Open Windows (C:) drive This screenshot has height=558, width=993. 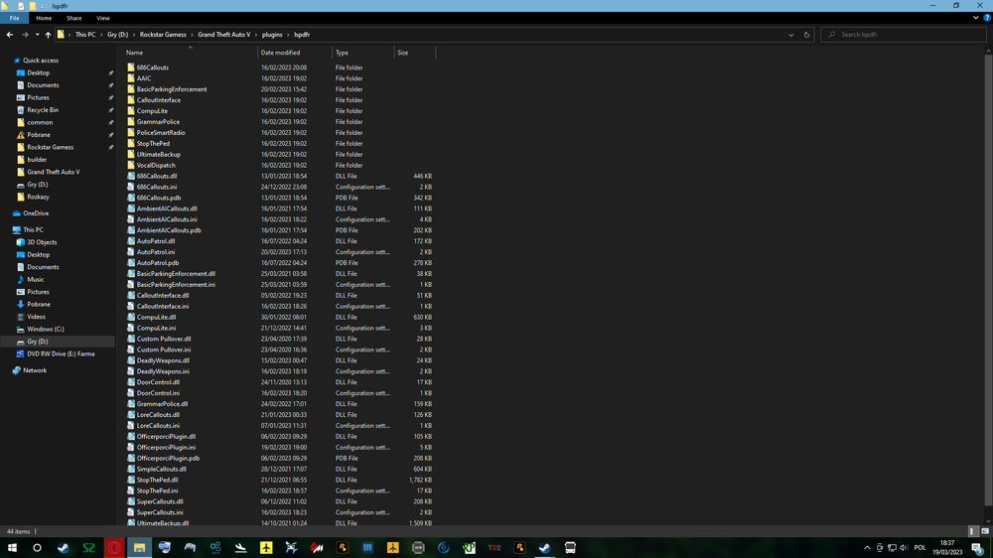[x=45, y=330]
